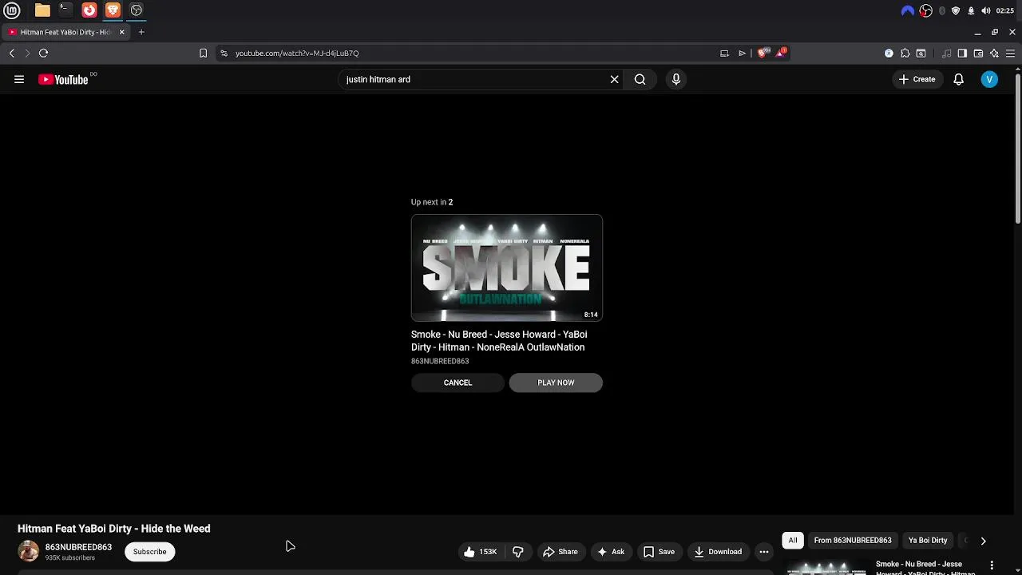Ask about this video
This screenshot has height=575, width=1022.
[610, 552]
